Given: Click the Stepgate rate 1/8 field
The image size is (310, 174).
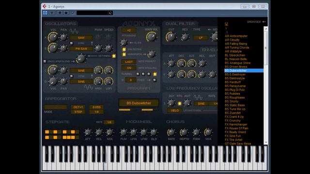Looking at the screenshot, I should tap(109, 122).
